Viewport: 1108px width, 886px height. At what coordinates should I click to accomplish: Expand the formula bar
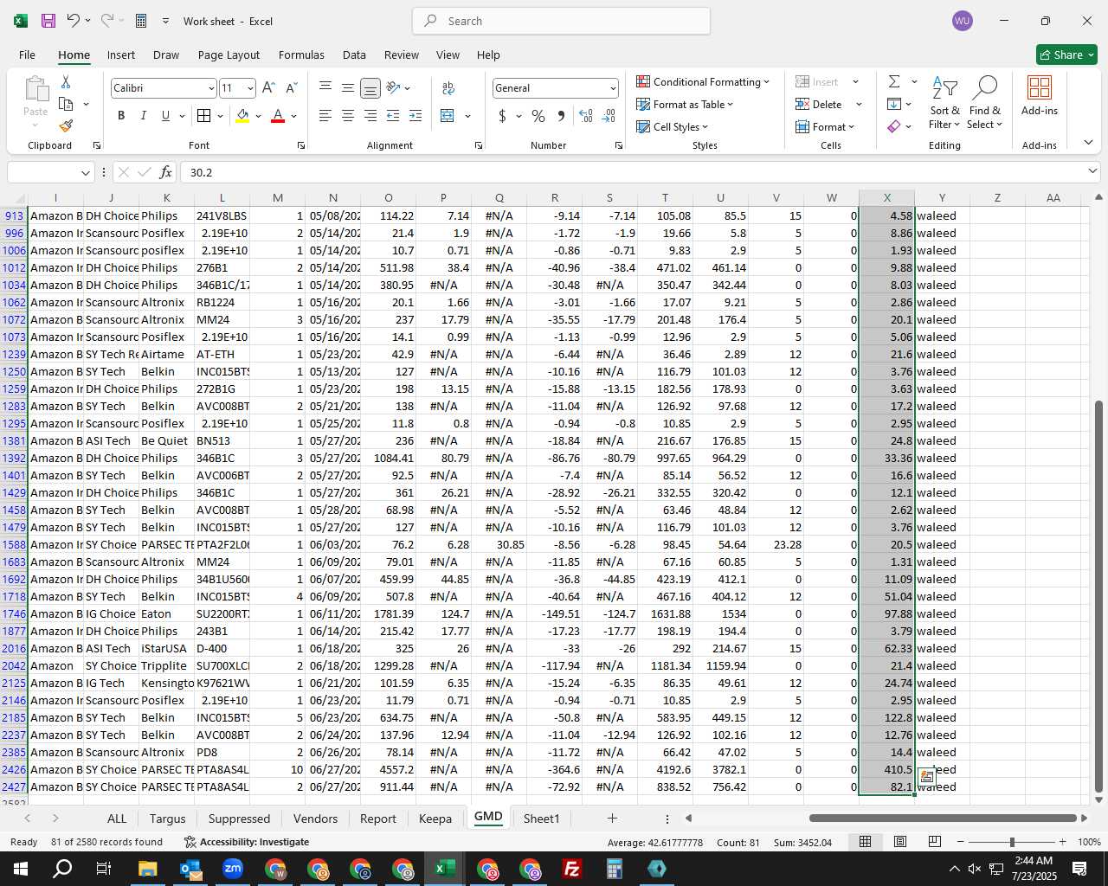pyautogui.click(x=1092, y=172)
